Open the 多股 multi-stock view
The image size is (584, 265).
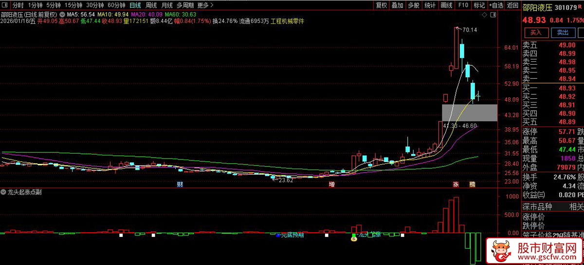414,5
